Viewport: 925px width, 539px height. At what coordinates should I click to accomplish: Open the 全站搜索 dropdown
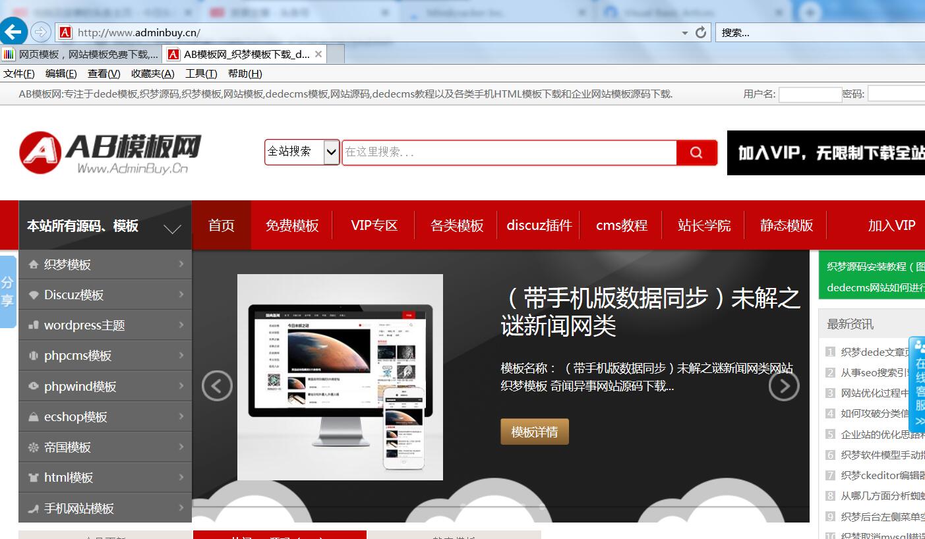[302, 152]
